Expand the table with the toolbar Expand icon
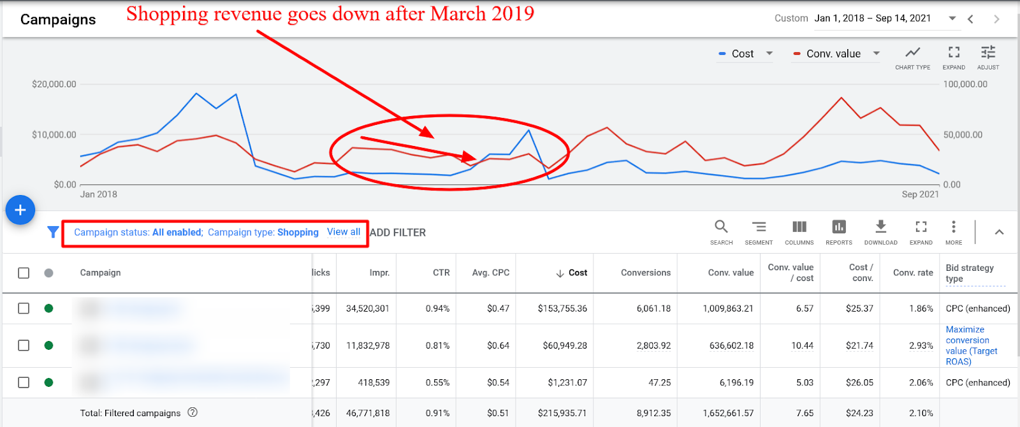 [921, 227]
